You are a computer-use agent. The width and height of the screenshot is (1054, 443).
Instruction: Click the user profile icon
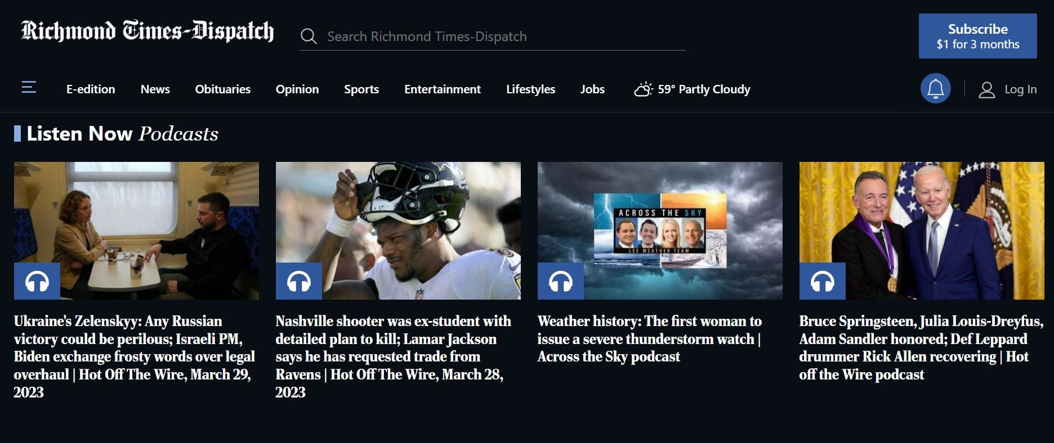click(986, 89)
